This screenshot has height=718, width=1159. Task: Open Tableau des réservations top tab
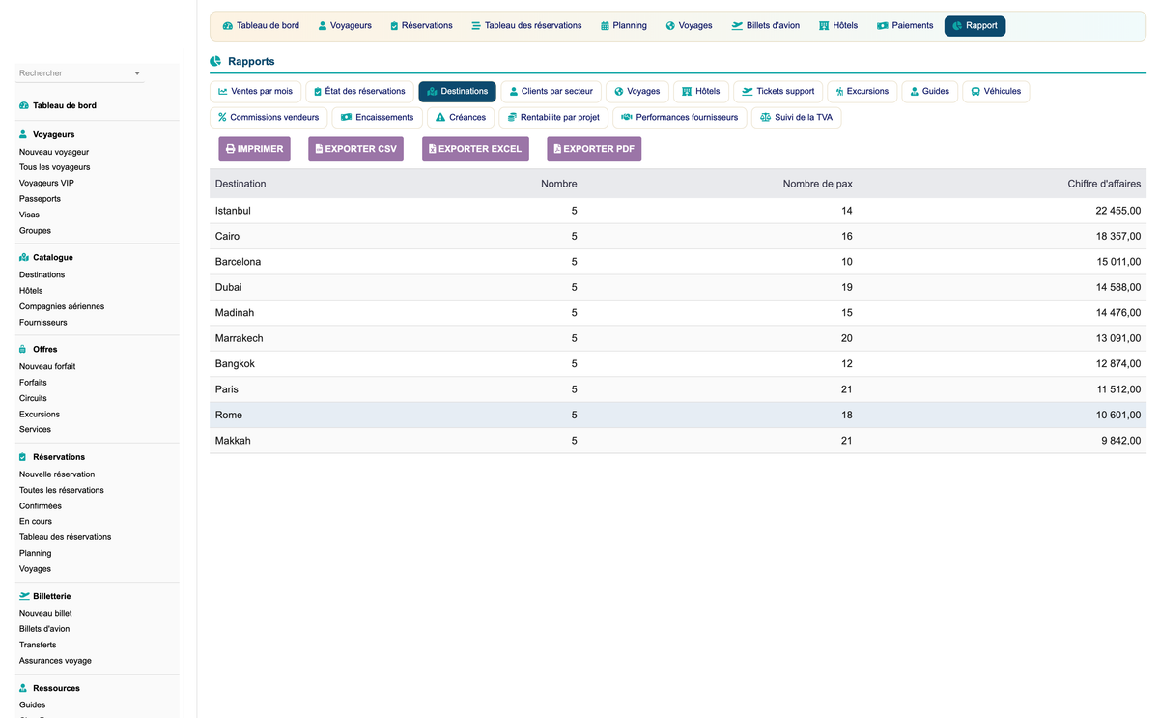coord(526,26)
